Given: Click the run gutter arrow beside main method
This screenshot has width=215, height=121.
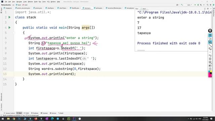Looking at the screenshot, I should (9, 28).
